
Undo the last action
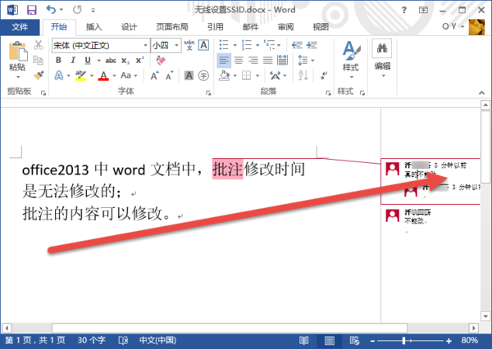51,10
